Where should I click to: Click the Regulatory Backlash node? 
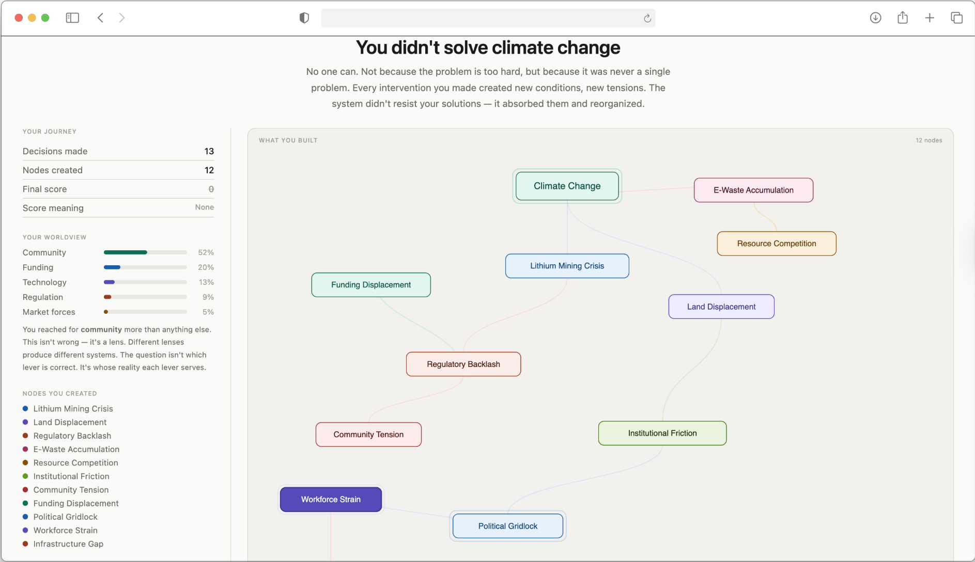point(463,364)
